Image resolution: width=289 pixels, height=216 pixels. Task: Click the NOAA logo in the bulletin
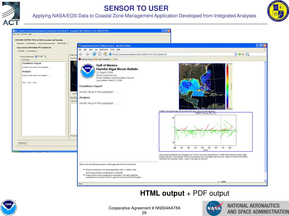[88, 71]
